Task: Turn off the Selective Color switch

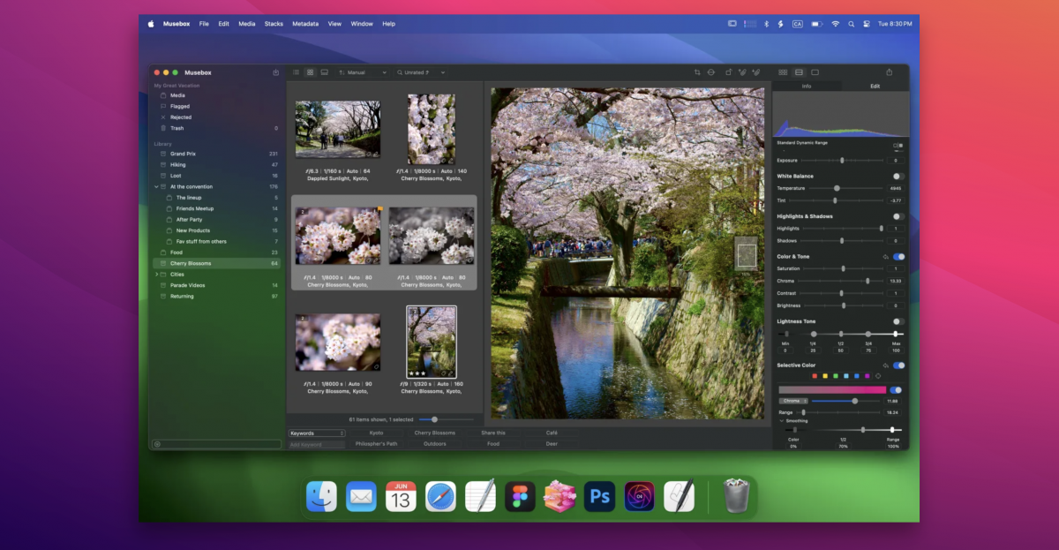Action: click(x=898, y=365)
